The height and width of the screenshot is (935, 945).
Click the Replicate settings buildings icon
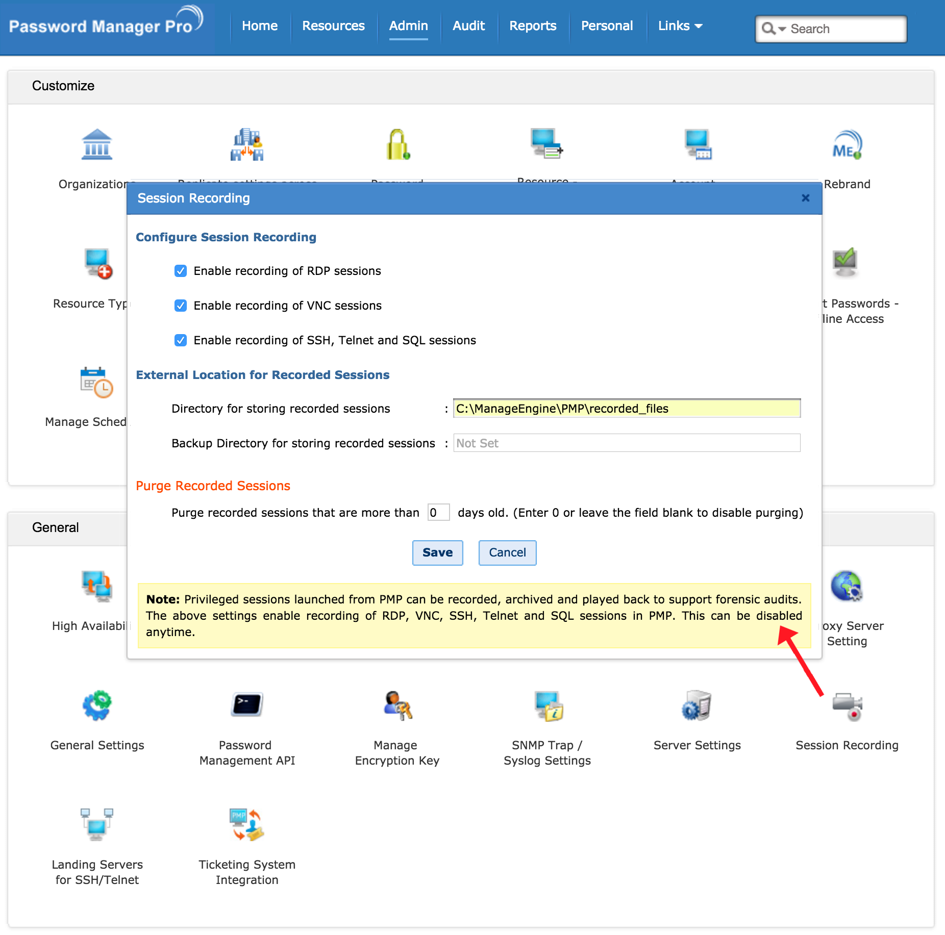click(x=247, y=145)
